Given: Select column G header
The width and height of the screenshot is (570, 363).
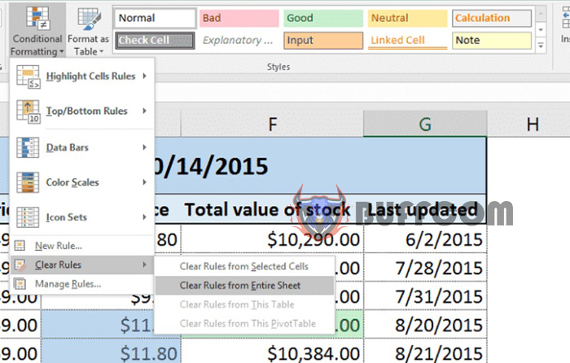Looking at the screenshot, I should click(425, 124).
